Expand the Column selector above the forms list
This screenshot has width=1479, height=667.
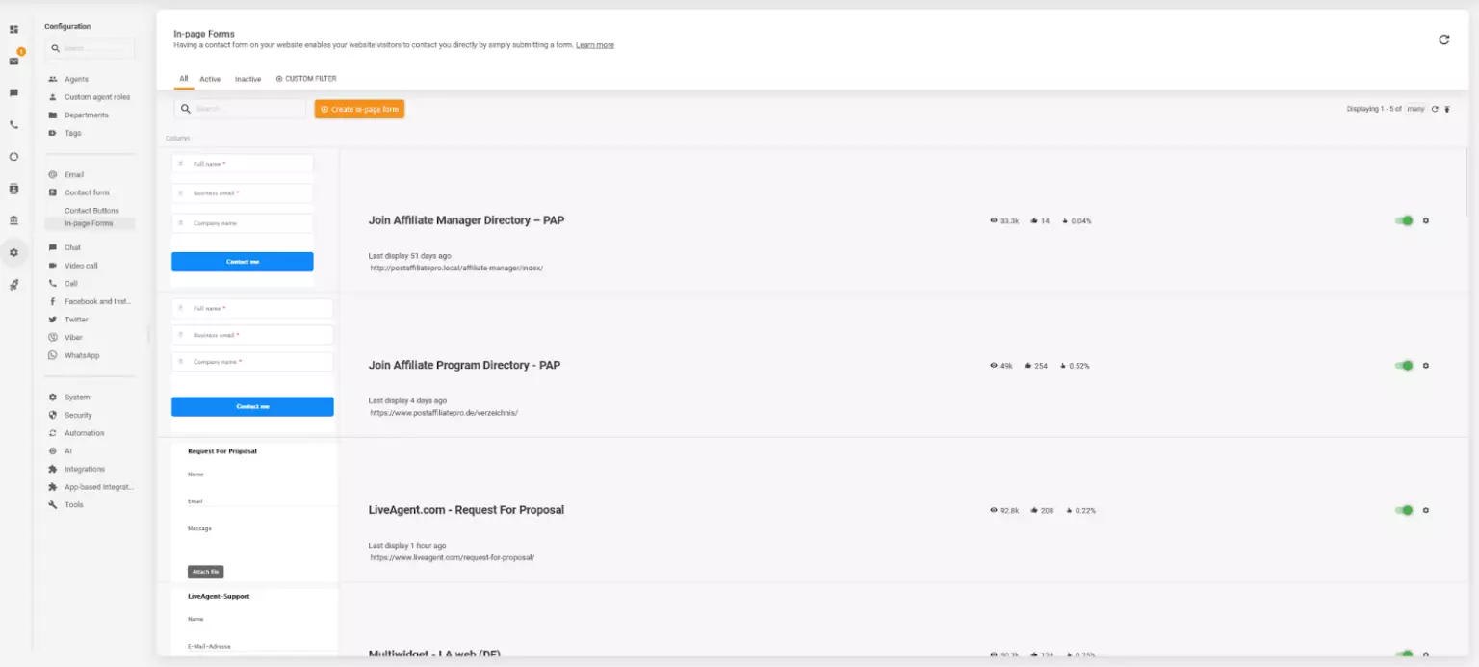point(177,138)
